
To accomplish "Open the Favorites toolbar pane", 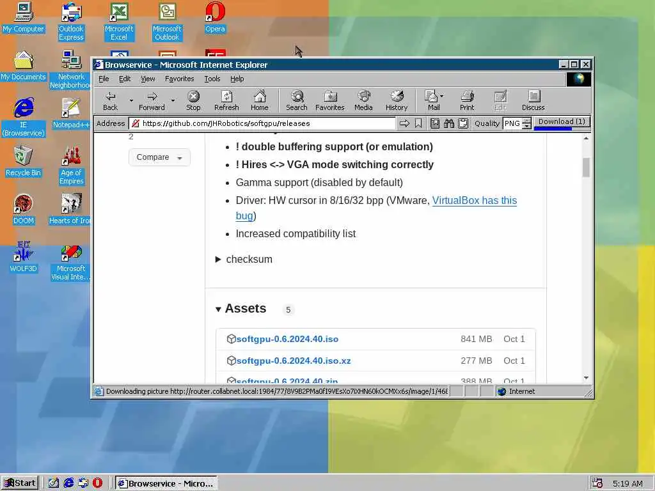I will [x=329, y=100].
